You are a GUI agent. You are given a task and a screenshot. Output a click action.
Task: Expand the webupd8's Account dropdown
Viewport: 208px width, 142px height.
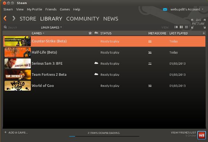tap(187, 9)
